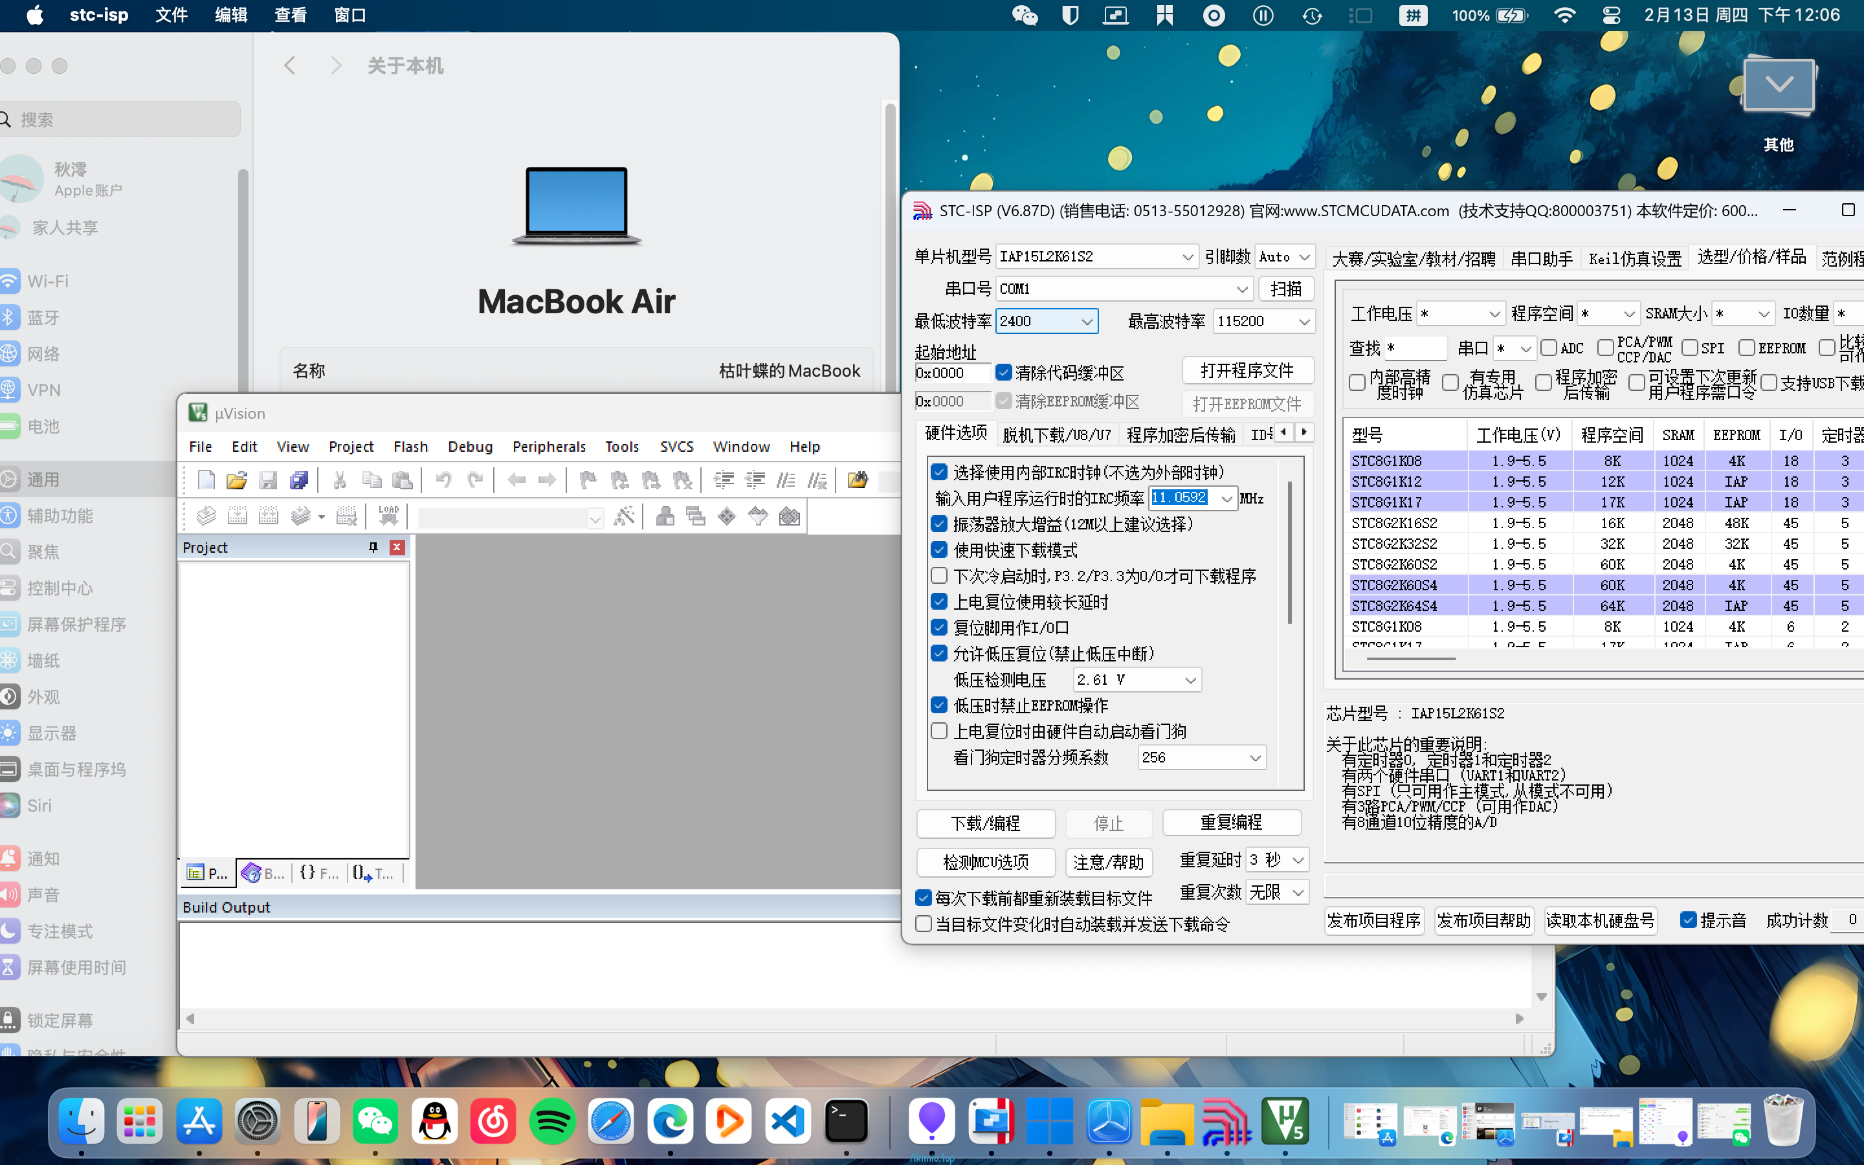Click the Build target icon in µVision

point(238,515)
